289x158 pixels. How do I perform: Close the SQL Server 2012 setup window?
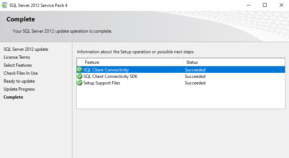[281, 5]
